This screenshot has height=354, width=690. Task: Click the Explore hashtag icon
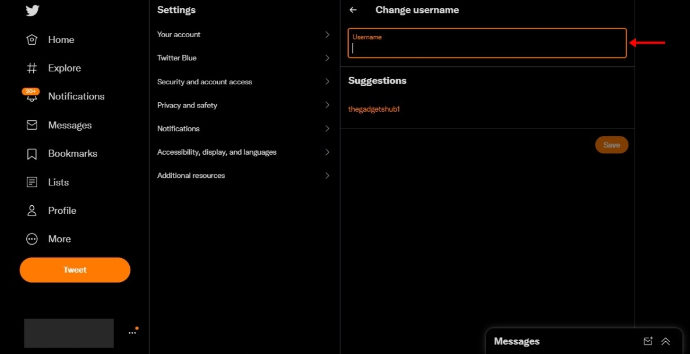[31, 68]
